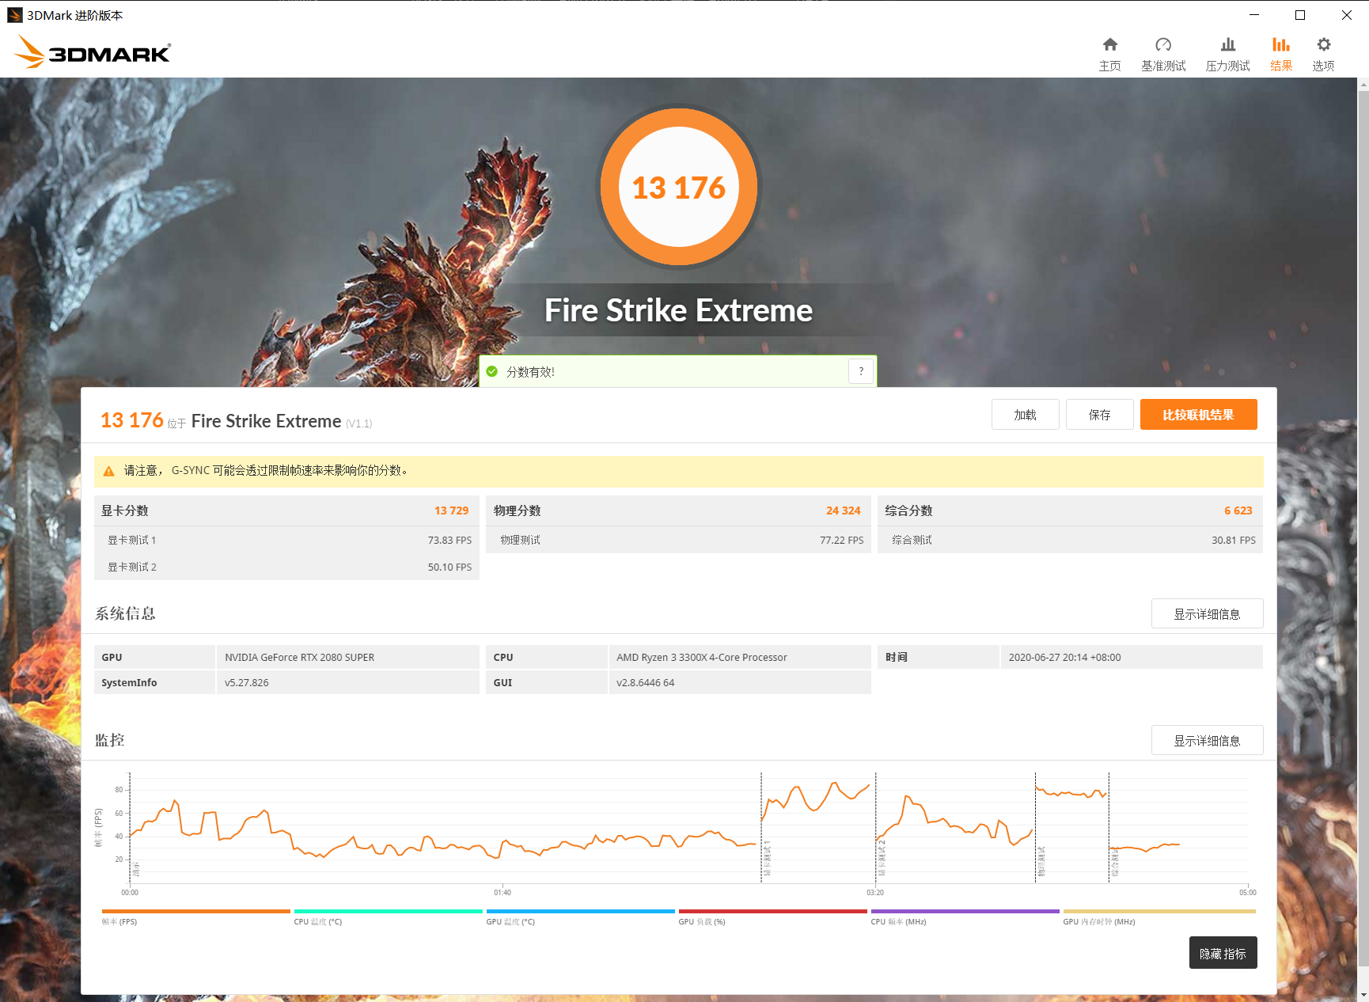This screenshot has height=1002, width=1369.
Task: Show details for the 监控 monitoring section
Action: tap(1207, 741)
